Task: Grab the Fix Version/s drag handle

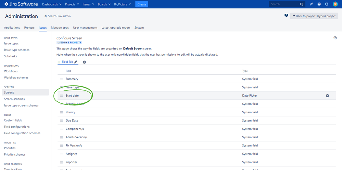Action: 62,145
